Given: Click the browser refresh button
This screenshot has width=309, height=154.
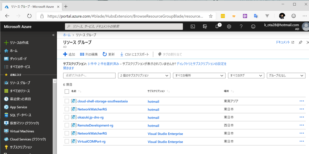Looking at the screenshot, I should tap(29, 16).
